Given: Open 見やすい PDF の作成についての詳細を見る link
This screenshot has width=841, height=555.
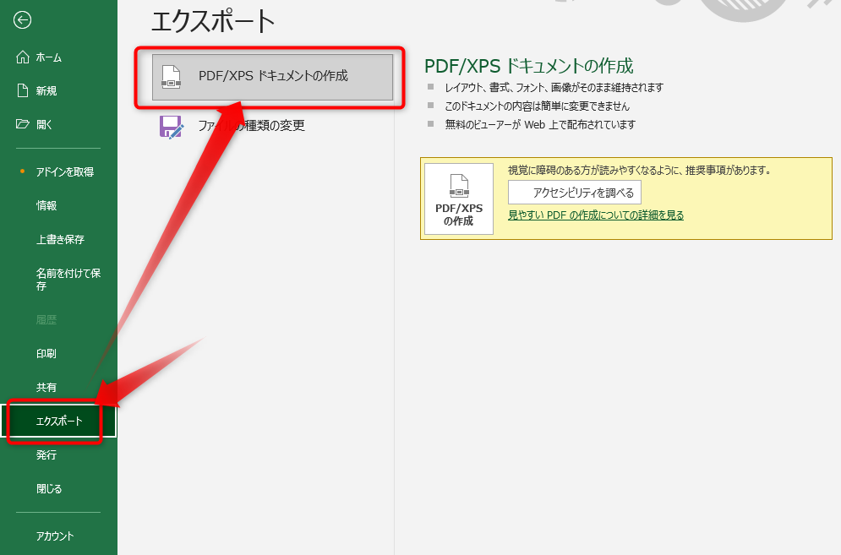Looking at the screenshot, I should point(596,215).
